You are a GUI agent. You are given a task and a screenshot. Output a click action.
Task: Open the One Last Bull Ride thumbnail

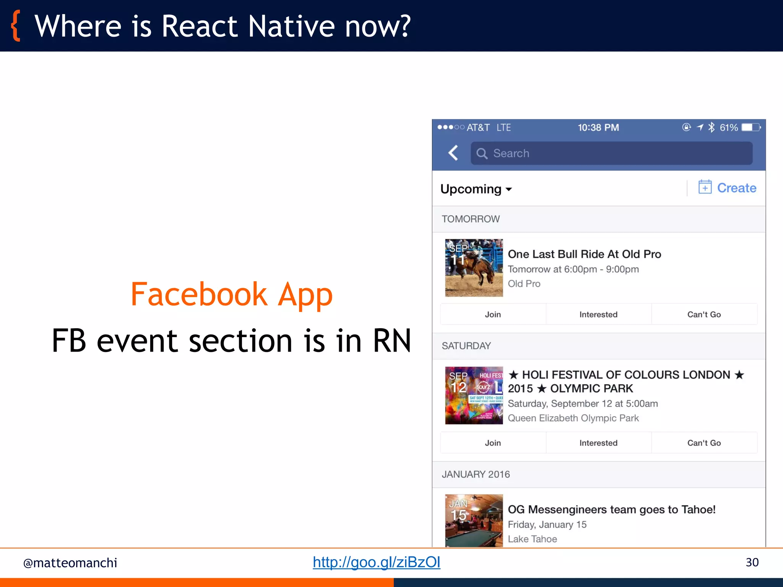pos(474,268)
